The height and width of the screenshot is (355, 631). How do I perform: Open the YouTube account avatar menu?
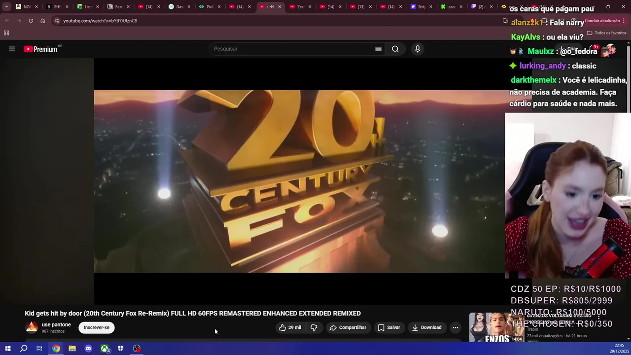pos(610,50)
